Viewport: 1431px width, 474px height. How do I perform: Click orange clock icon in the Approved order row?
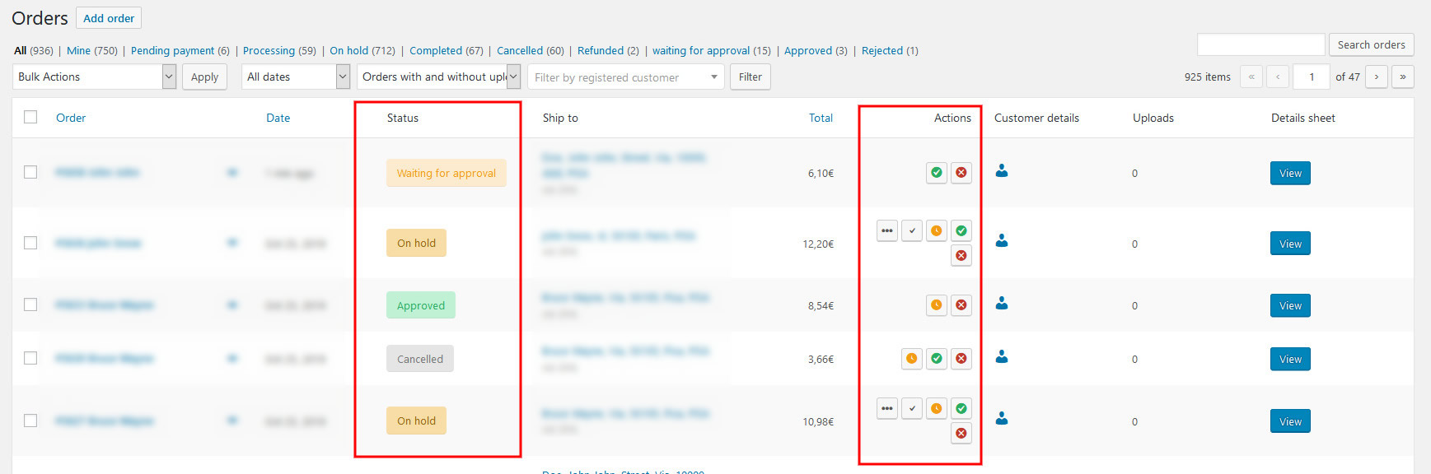pyautogui.click(x=936, y=305)
